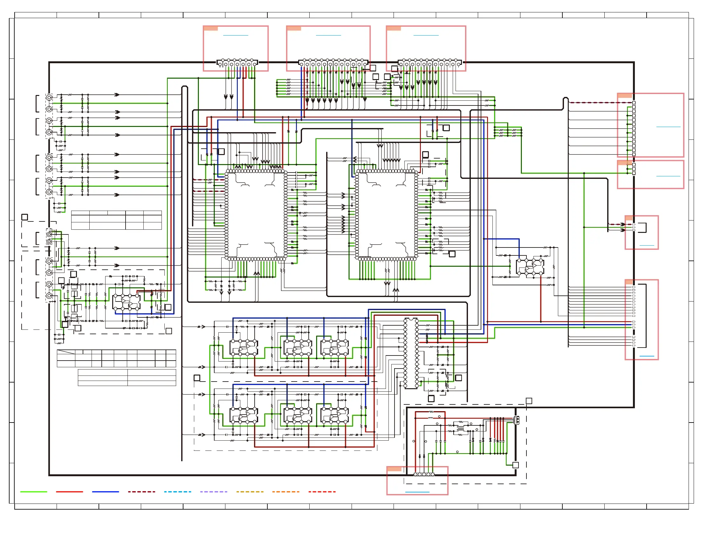Click the op-amp IC inside the left dashed box

point(127,302)
